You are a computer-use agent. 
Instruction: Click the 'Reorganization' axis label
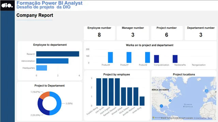coord(199,65)
